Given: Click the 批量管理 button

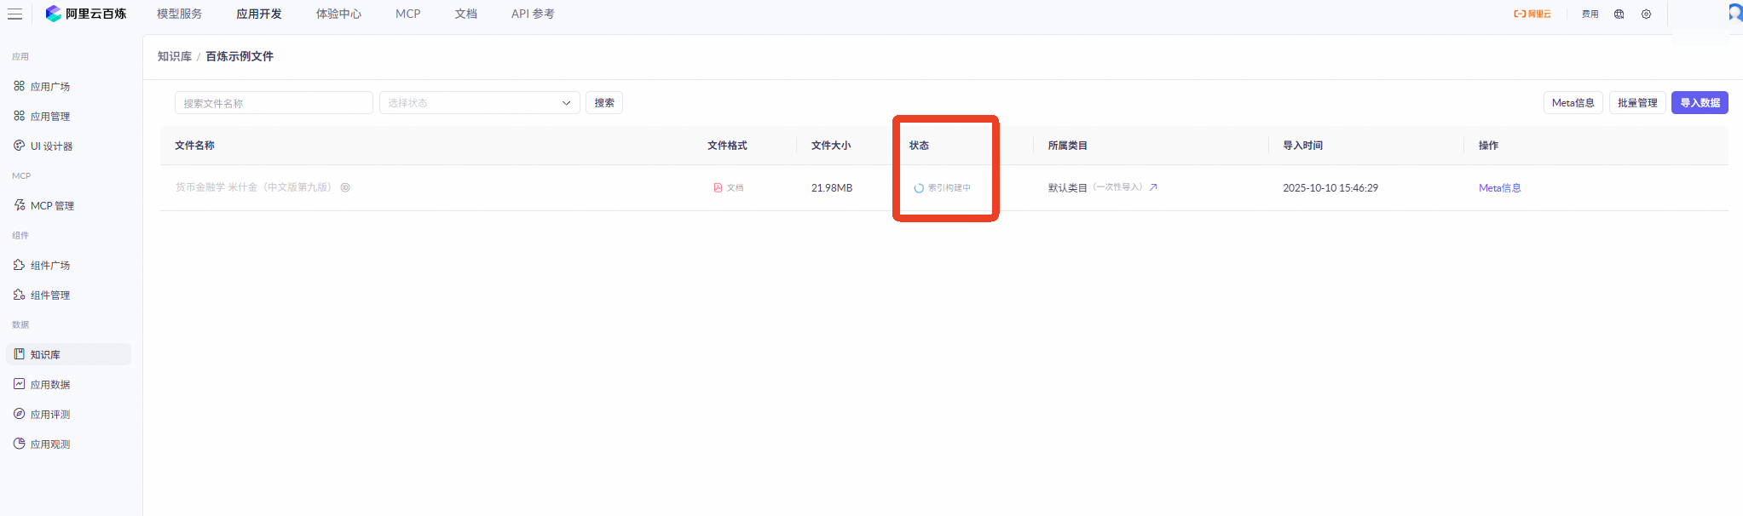Looking at the screenshot, I should 1637,103.
